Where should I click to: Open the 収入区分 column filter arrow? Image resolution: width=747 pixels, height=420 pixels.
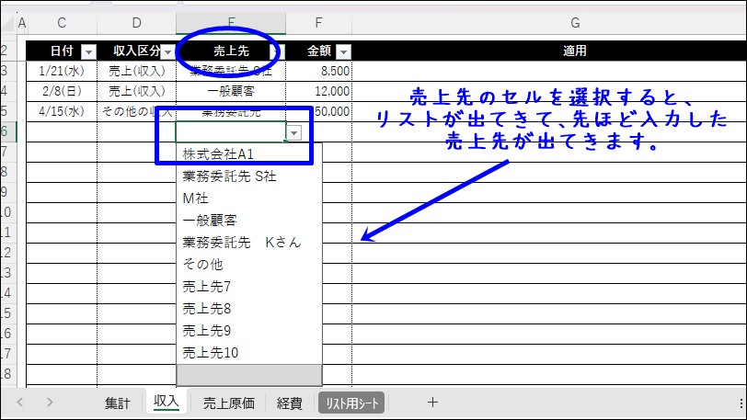(168, 51)
